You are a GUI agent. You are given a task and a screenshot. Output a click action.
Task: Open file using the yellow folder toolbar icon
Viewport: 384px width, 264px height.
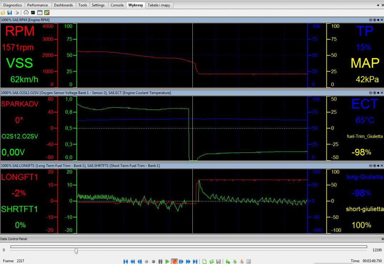click(x=3, y=13)
